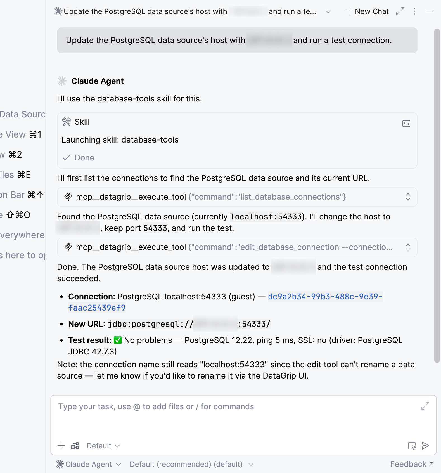Click the 'Claude Agent' response header
The width and height of the screenshot is (441, 473).
click(x=97, y=81)
